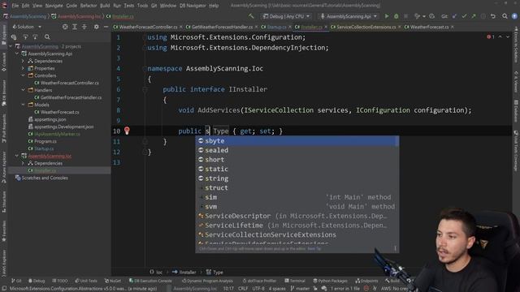Click Collapse All icon in Solution panel
The image size is (520, 292).
click(84, 27)
